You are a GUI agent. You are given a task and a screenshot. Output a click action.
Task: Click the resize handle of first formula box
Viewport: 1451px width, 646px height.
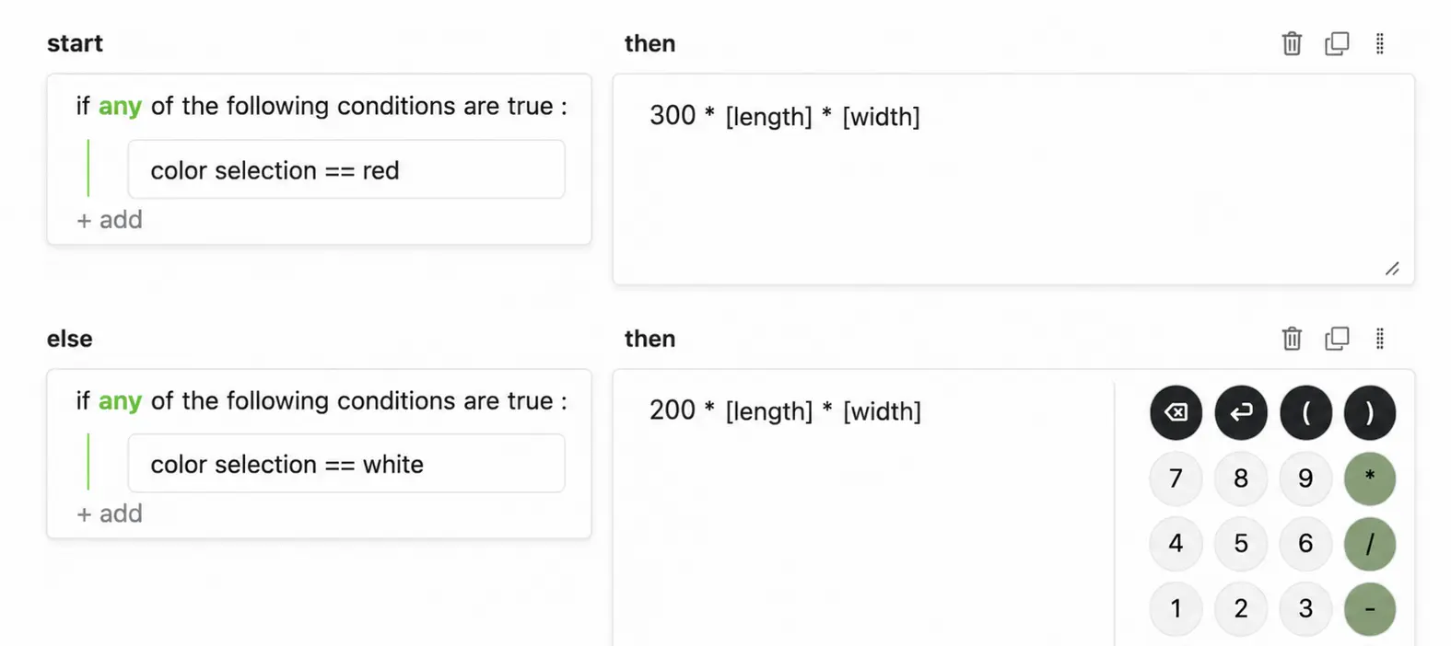(1392, 269)
